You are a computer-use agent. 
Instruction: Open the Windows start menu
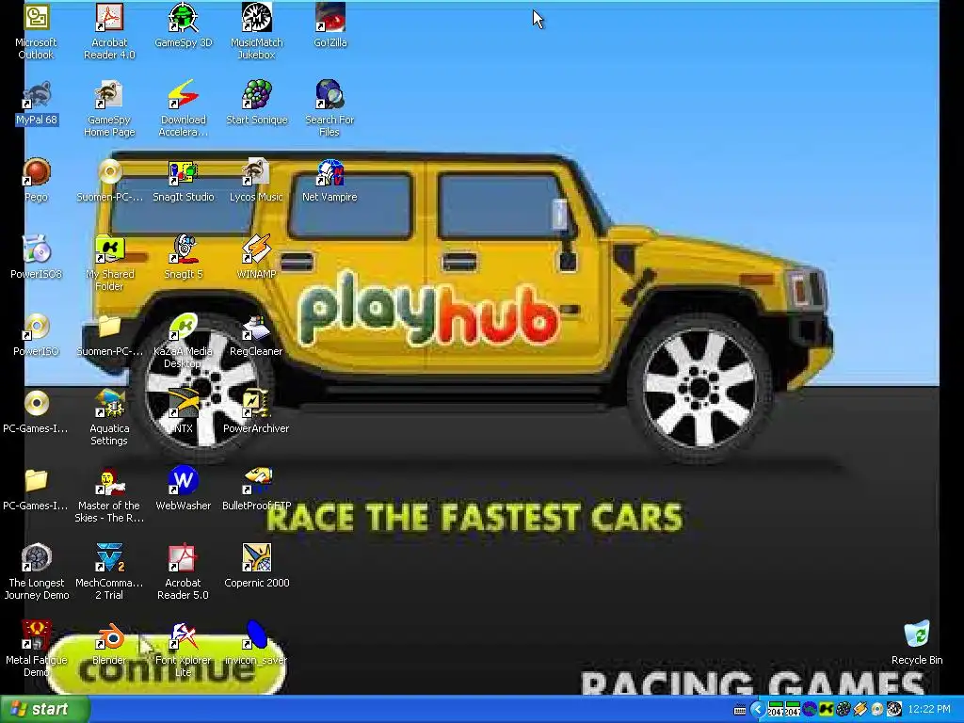[45, 709]
